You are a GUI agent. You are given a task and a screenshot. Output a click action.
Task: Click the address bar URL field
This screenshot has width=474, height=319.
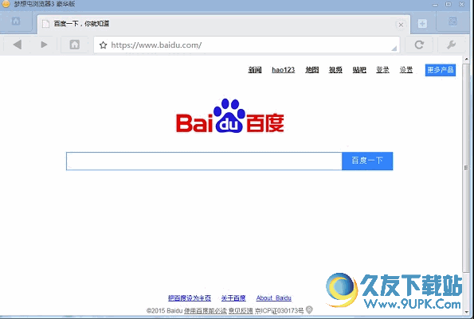[246, 45]
